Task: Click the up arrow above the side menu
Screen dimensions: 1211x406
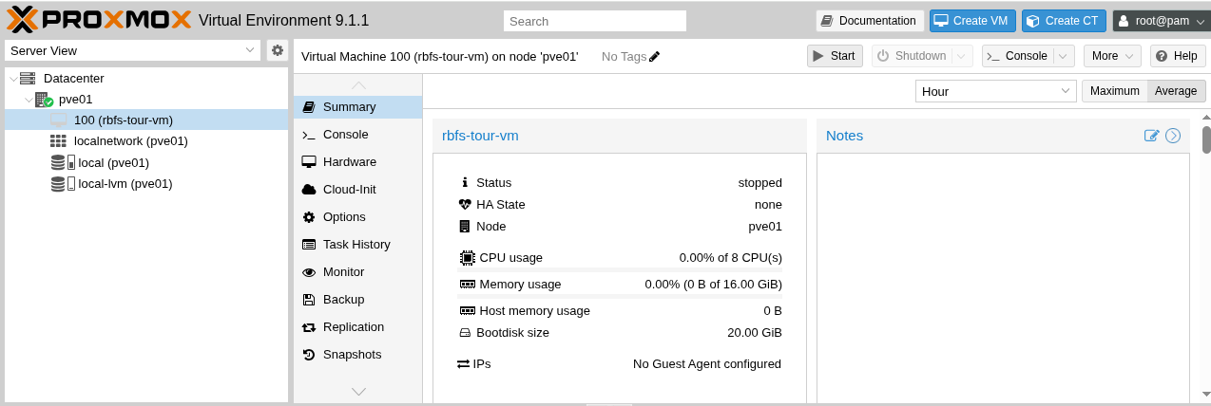Action: coord(358,85)
